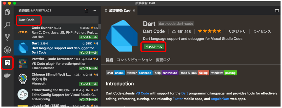Install Prettier - Code formatter extension
This screenshot has height=108, width=282.
88,68
